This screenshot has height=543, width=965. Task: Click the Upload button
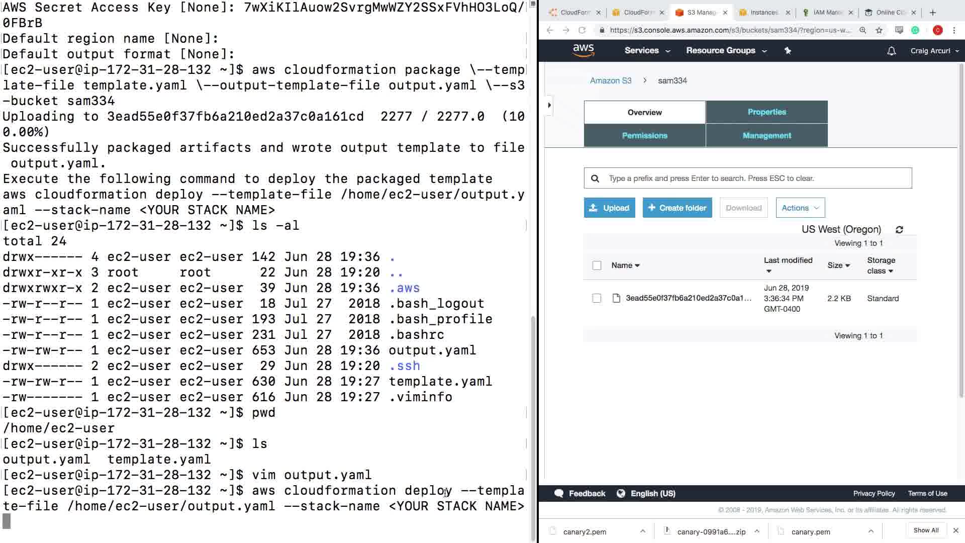coord(609,208)
